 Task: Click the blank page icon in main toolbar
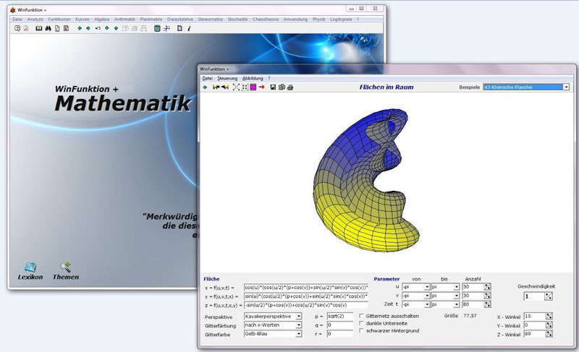click(x=179, y=28)
